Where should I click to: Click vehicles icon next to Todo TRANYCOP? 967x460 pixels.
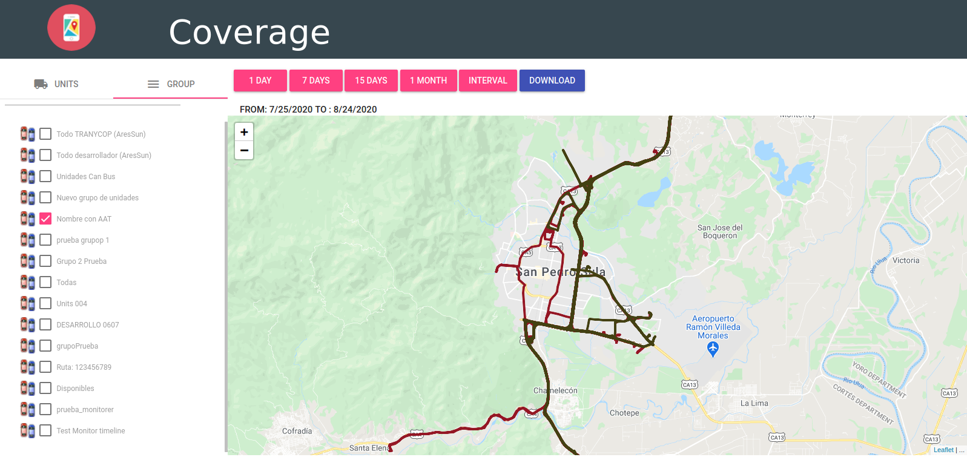[28, 134]
